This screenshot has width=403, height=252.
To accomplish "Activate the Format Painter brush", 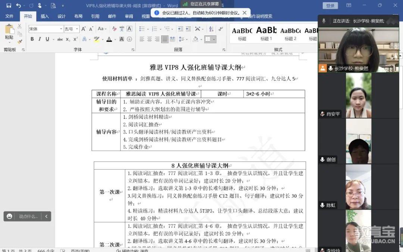I will point(19,42).
